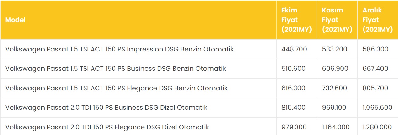Viewport: 398px width, 135px height.
Task: Select the 533.200 price cell
Action: click(x=335, y=49)
